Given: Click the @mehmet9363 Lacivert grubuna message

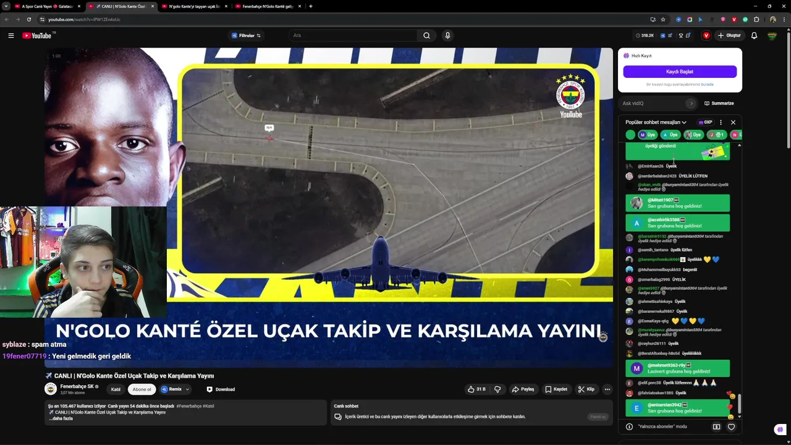Looking at the screenshot, I should [x=677, y=368].
